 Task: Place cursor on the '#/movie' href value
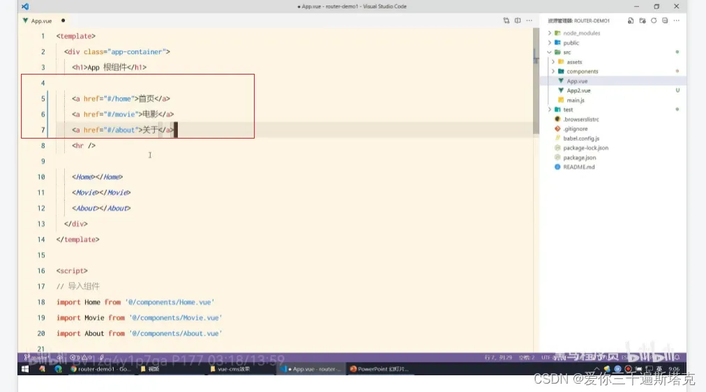tap(121, 115)
